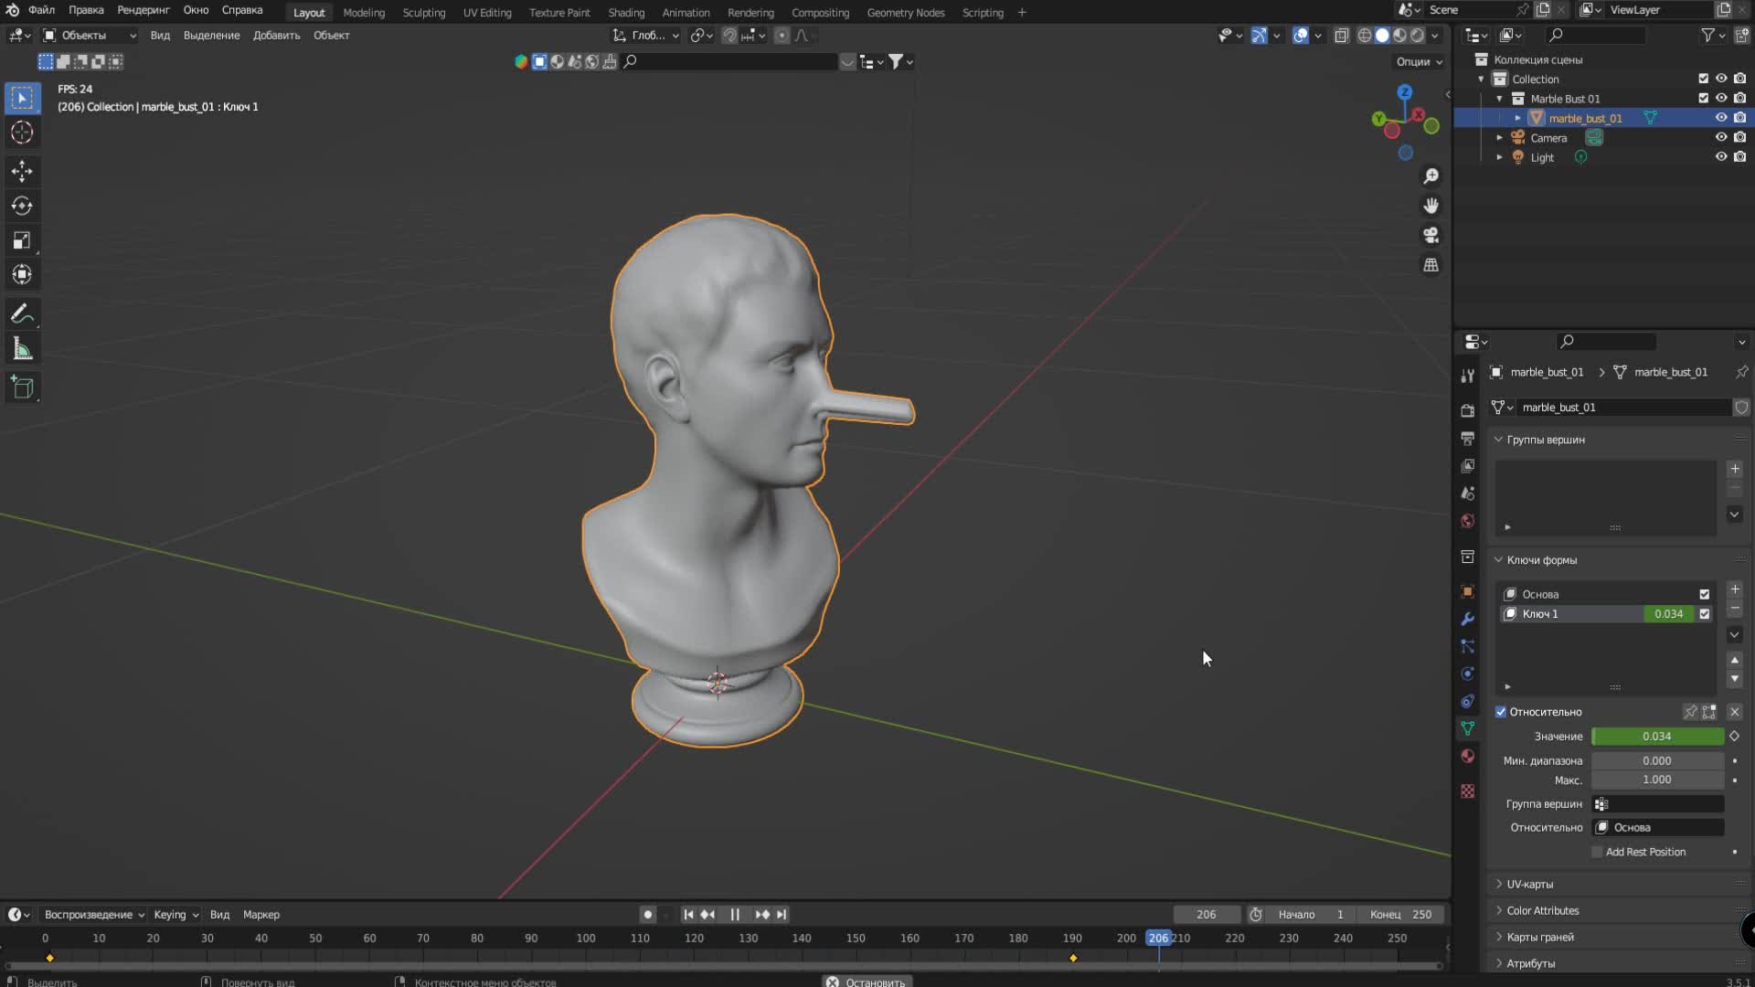Pause the animation playback
The width and height of the screenshot is (1755, 987).
[x=734, y=914]
